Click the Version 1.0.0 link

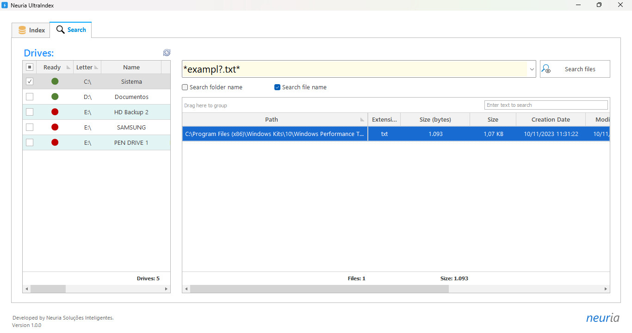coord(26,325)
